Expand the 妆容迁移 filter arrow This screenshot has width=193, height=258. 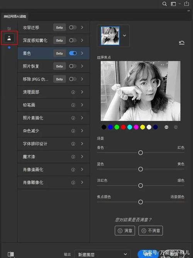tap(82, 27)
